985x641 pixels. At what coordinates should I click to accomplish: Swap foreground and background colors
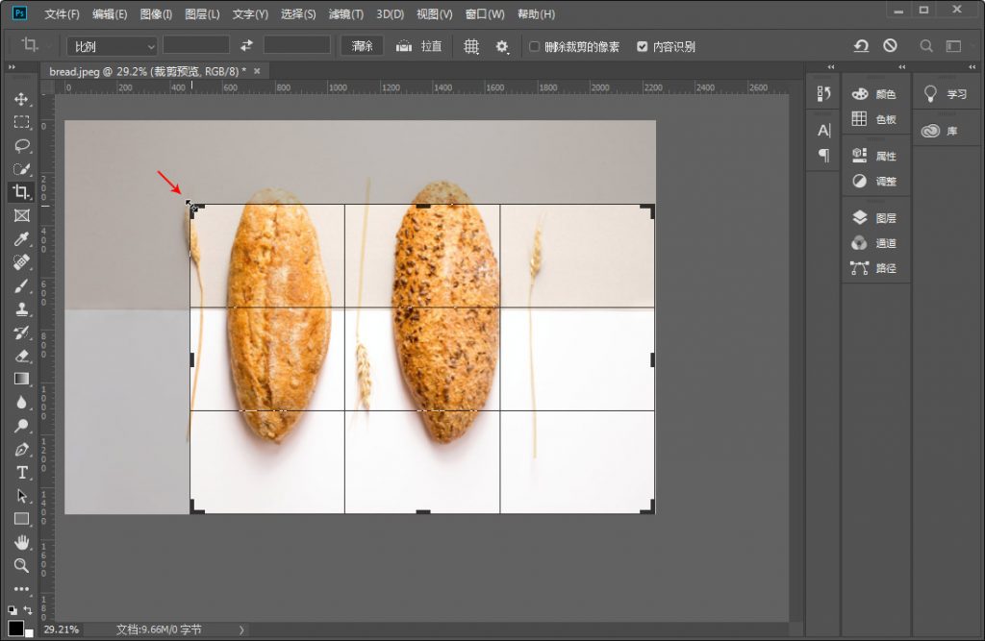pyautogui.click(x=28, y=610)
